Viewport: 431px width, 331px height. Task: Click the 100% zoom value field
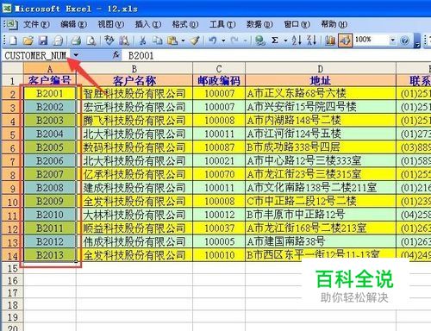(x=372, y=40)
